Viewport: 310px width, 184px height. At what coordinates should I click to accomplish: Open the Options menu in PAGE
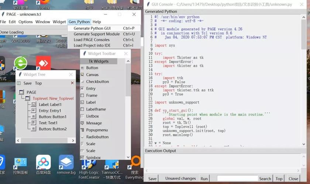(x=25, y=22)
